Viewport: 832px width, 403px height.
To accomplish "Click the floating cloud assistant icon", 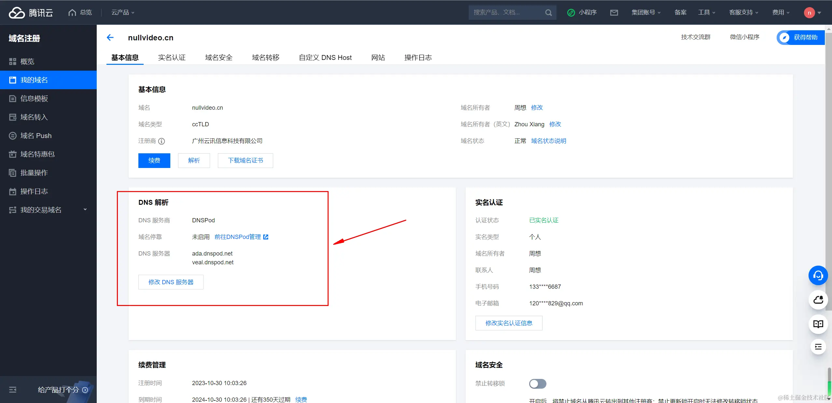I will [x=818, y=300].
